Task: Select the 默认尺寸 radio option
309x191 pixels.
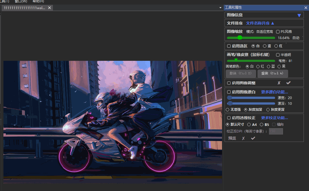Action: pos(227,124)
